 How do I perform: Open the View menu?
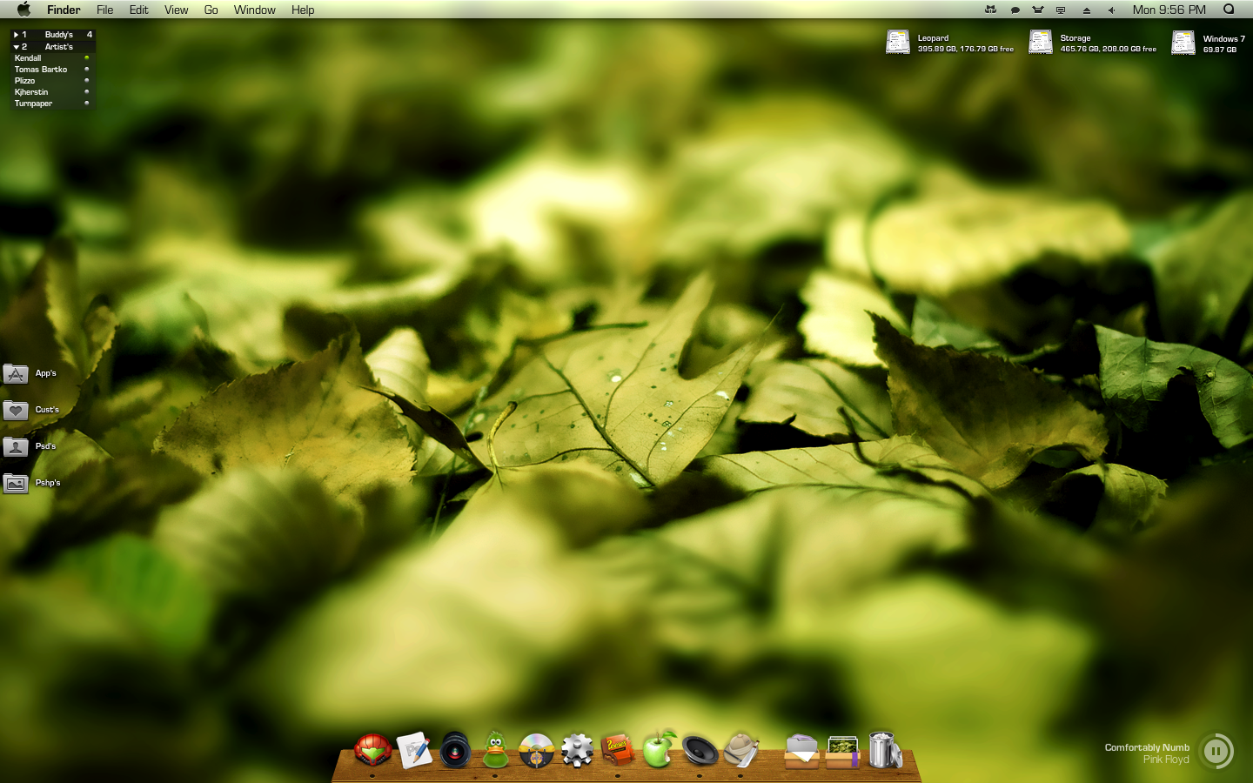[176, 10]
